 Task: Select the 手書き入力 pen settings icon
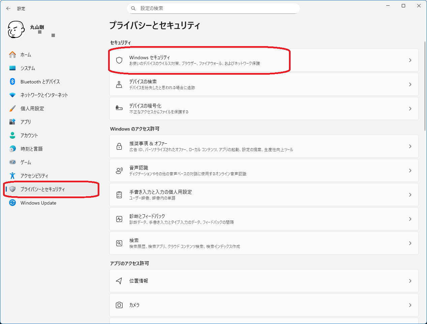[x=119, y=194]
